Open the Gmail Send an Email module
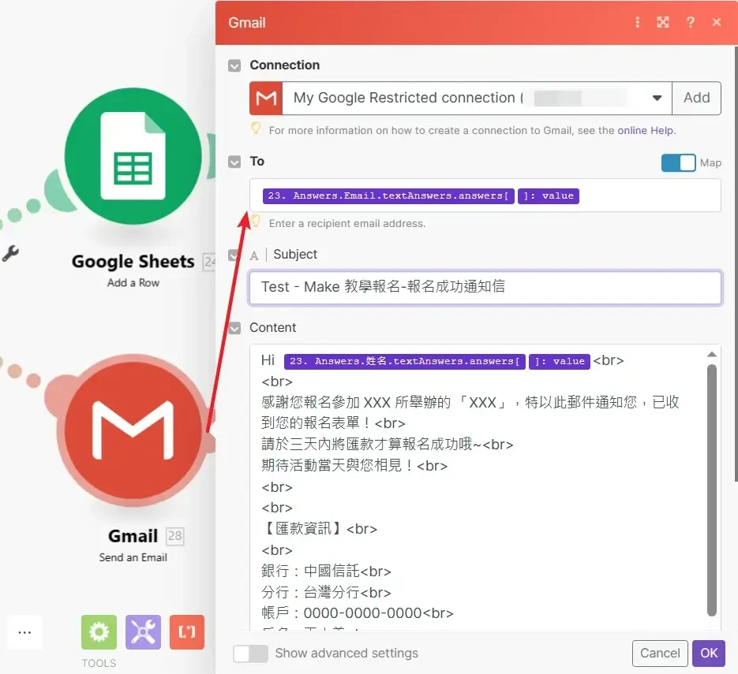The image size is (738, 674). tap(133, 430)
